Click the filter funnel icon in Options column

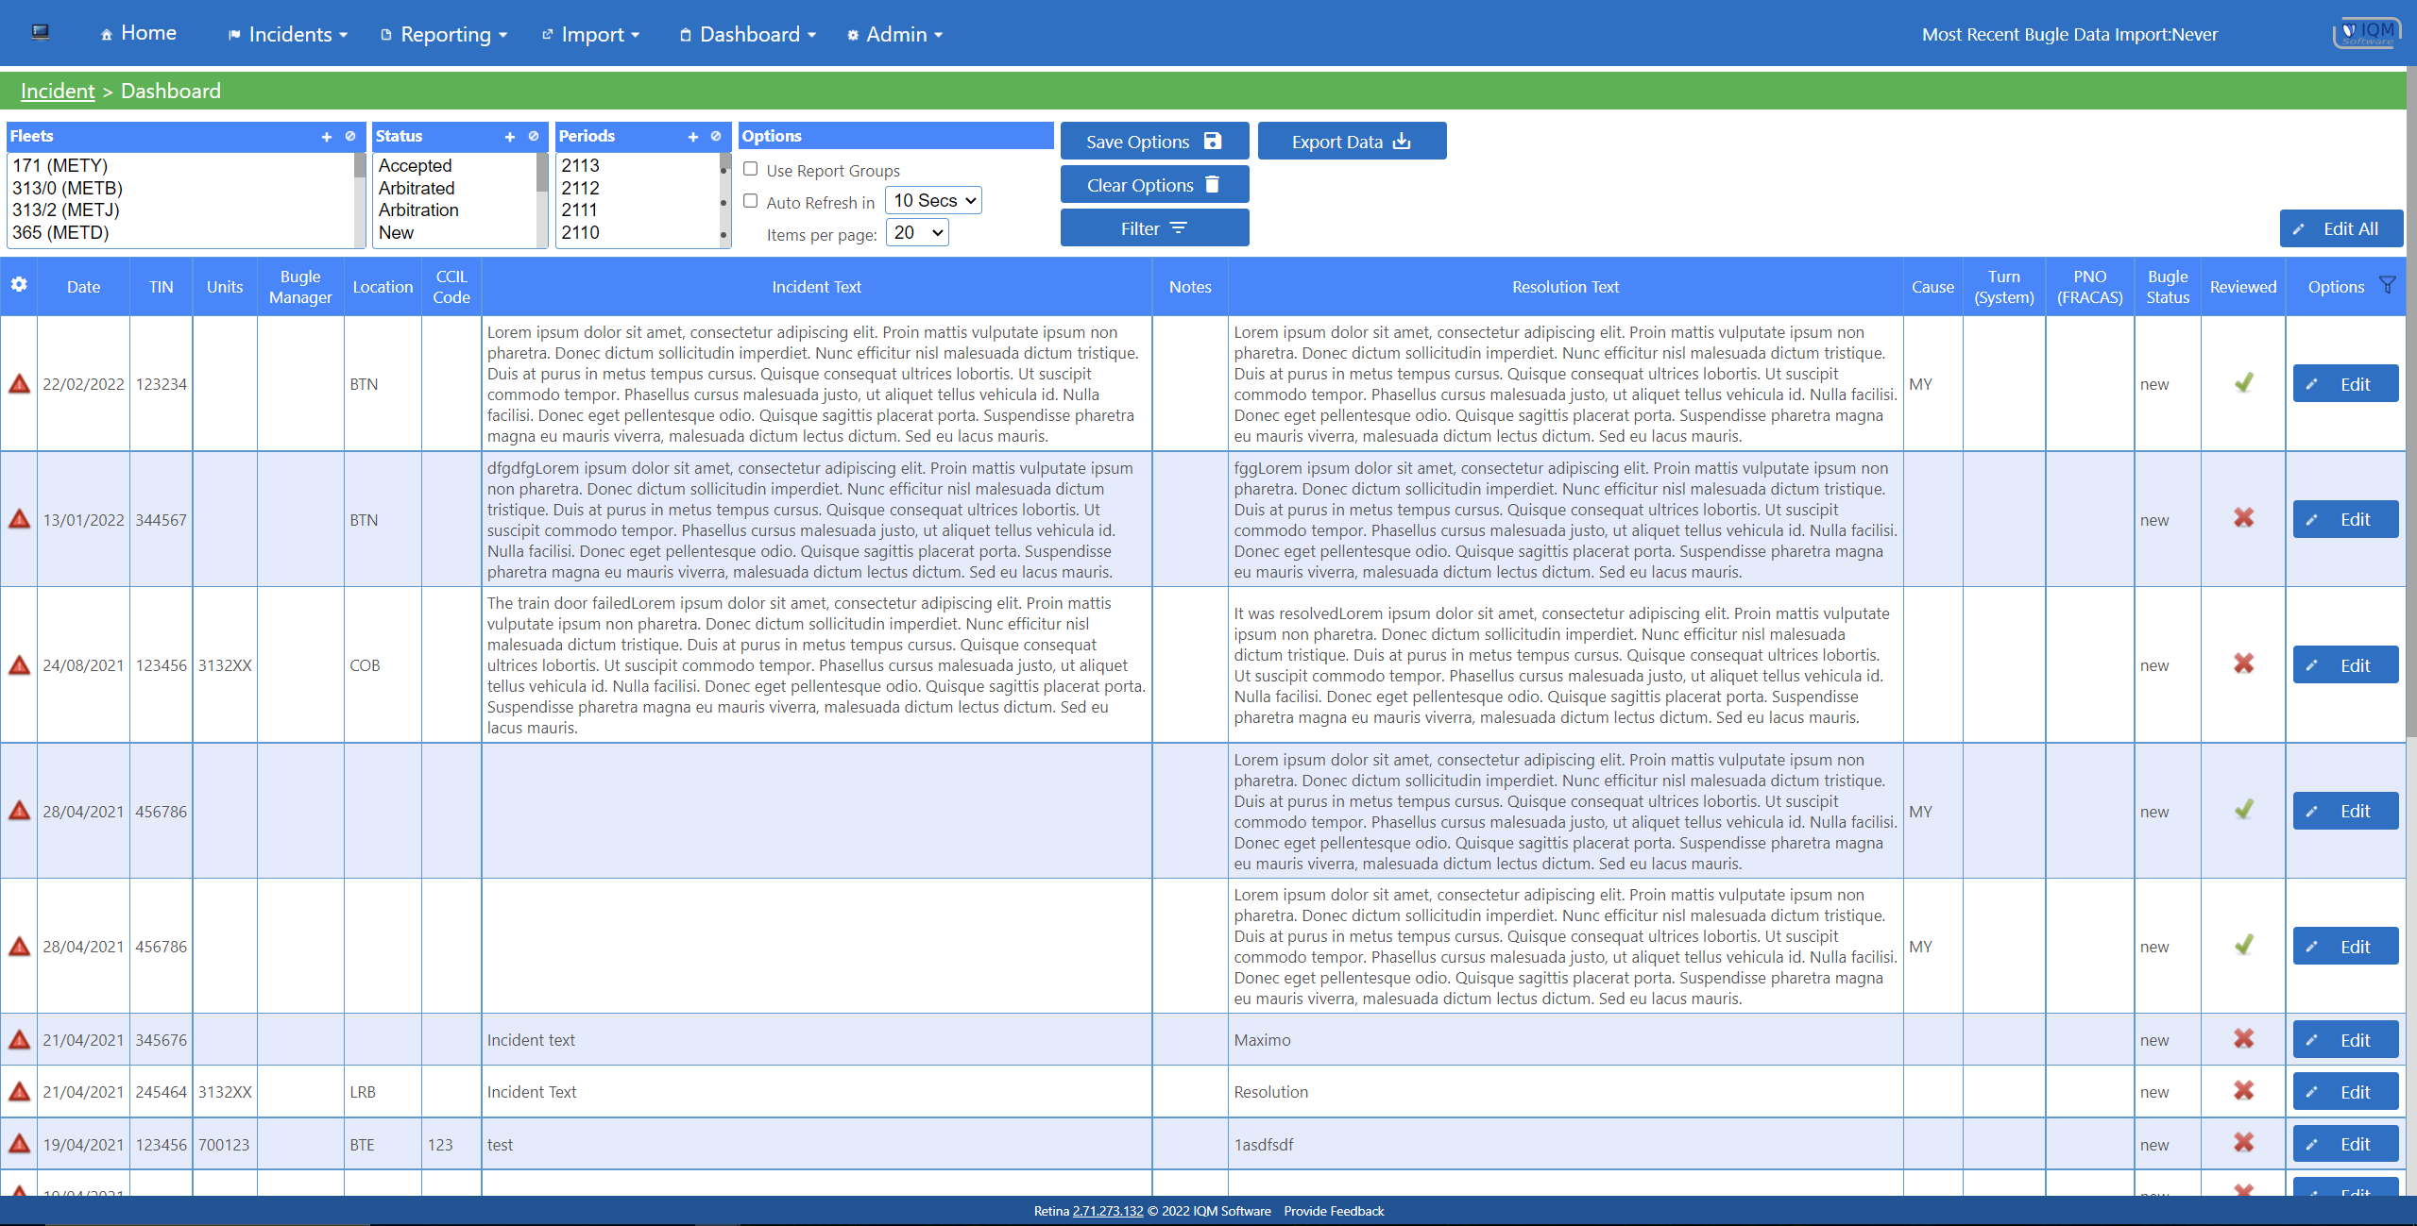tap(2387, 285)
